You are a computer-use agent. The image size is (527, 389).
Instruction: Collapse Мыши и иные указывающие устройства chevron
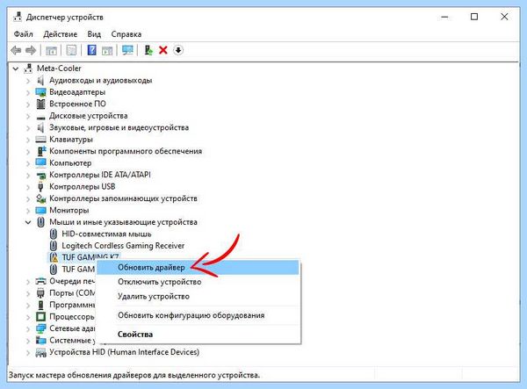coord(28,222)
